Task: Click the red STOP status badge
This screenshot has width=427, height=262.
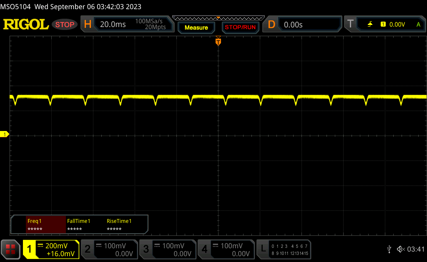Action: click(65, 25)
